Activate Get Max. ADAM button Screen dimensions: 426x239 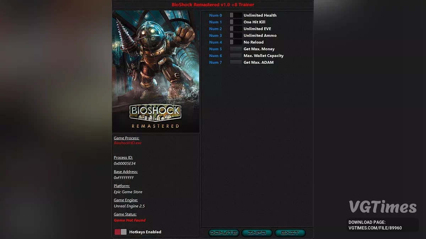point(236,62)
